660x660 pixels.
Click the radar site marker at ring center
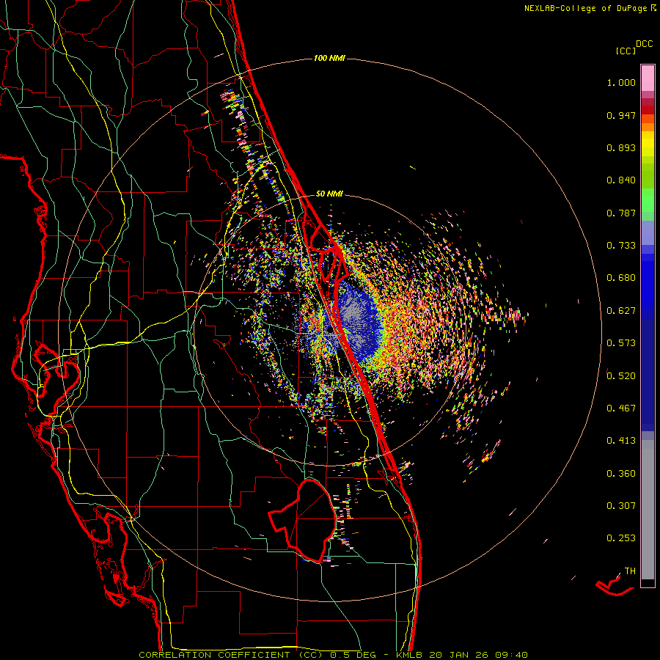point(329,331)
